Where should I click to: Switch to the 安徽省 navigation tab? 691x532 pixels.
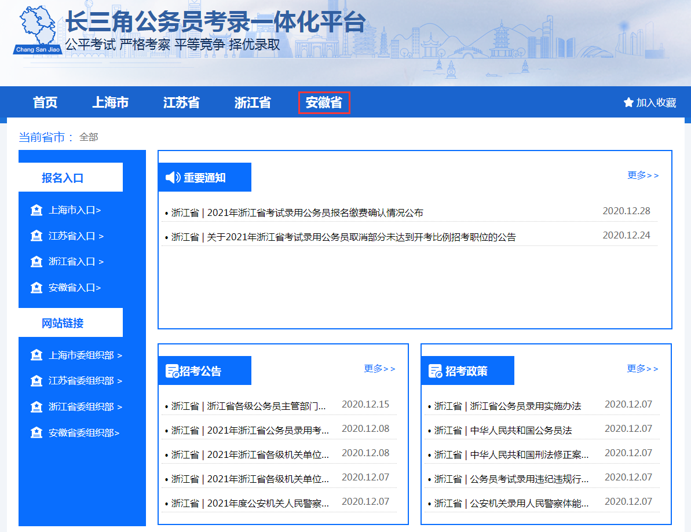point(324,102)
